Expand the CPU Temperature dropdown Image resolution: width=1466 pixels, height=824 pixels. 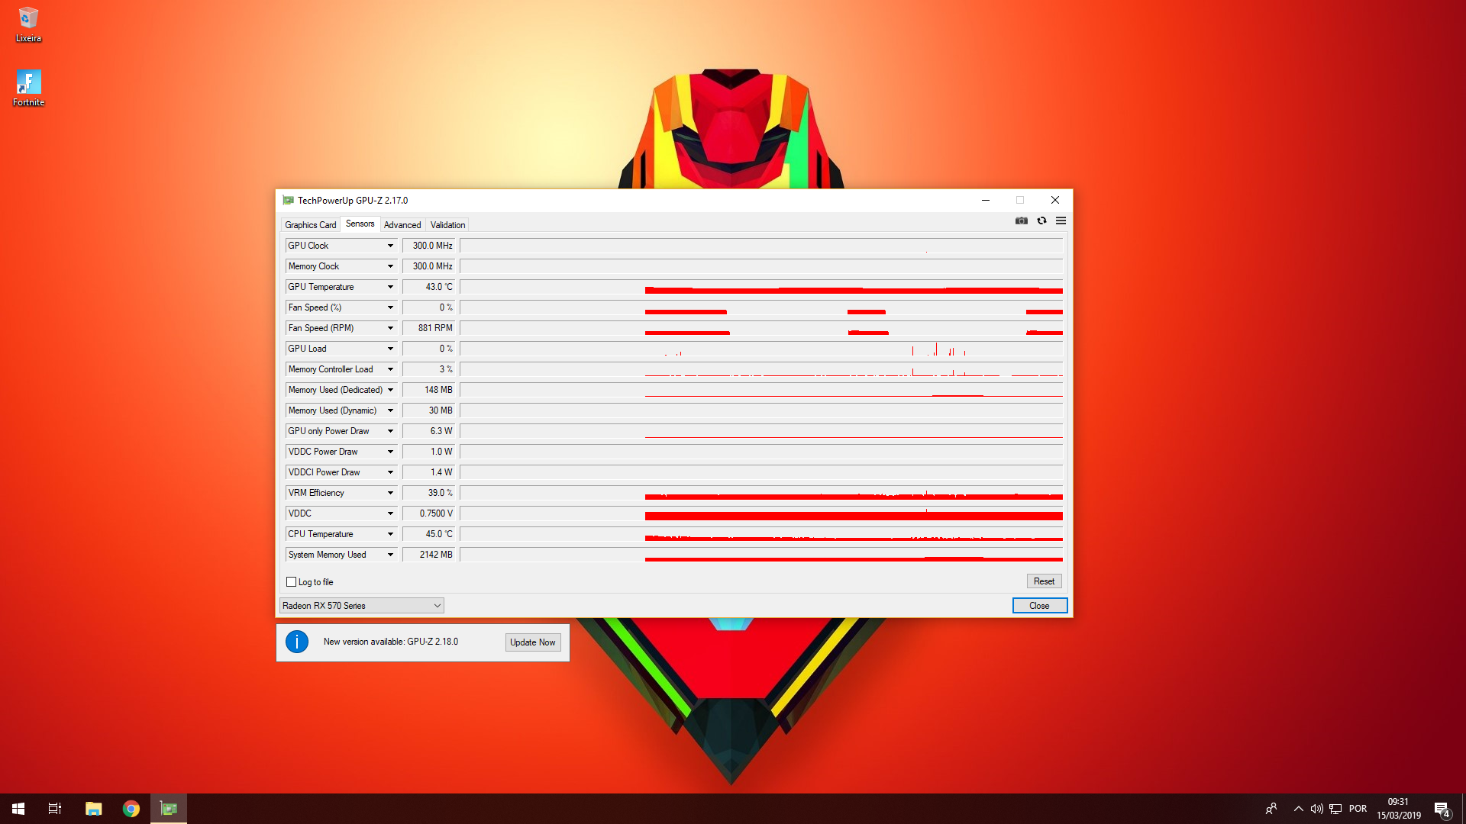[x=390, y=534]
